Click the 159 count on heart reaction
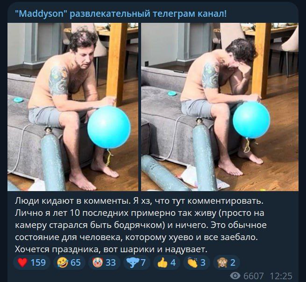Screen dimensions: 306x282 click(38, 262)
